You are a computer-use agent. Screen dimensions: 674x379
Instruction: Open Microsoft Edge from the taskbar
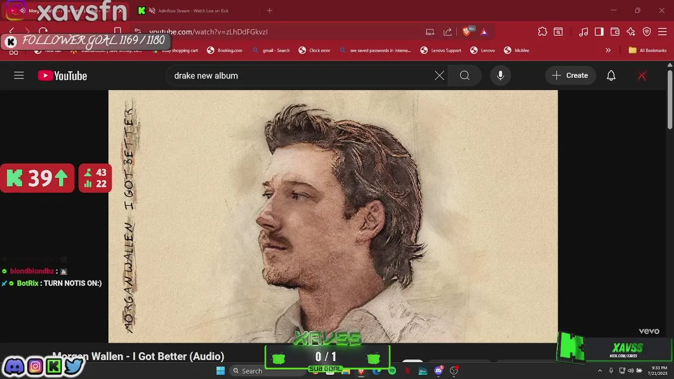(x=376, y=371)
